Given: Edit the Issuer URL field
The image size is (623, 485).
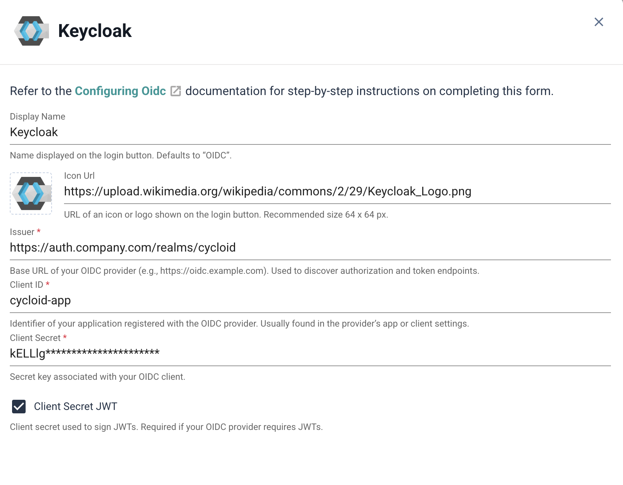Looking at the screenshot, I should tap(310, 248).
